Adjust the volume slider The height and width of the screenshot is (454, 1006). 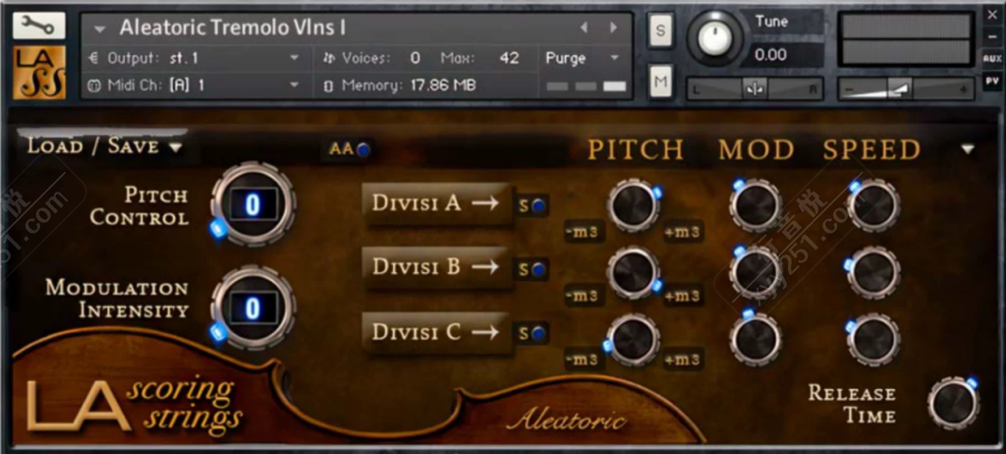pyautogui.click(x=906, y=89)
